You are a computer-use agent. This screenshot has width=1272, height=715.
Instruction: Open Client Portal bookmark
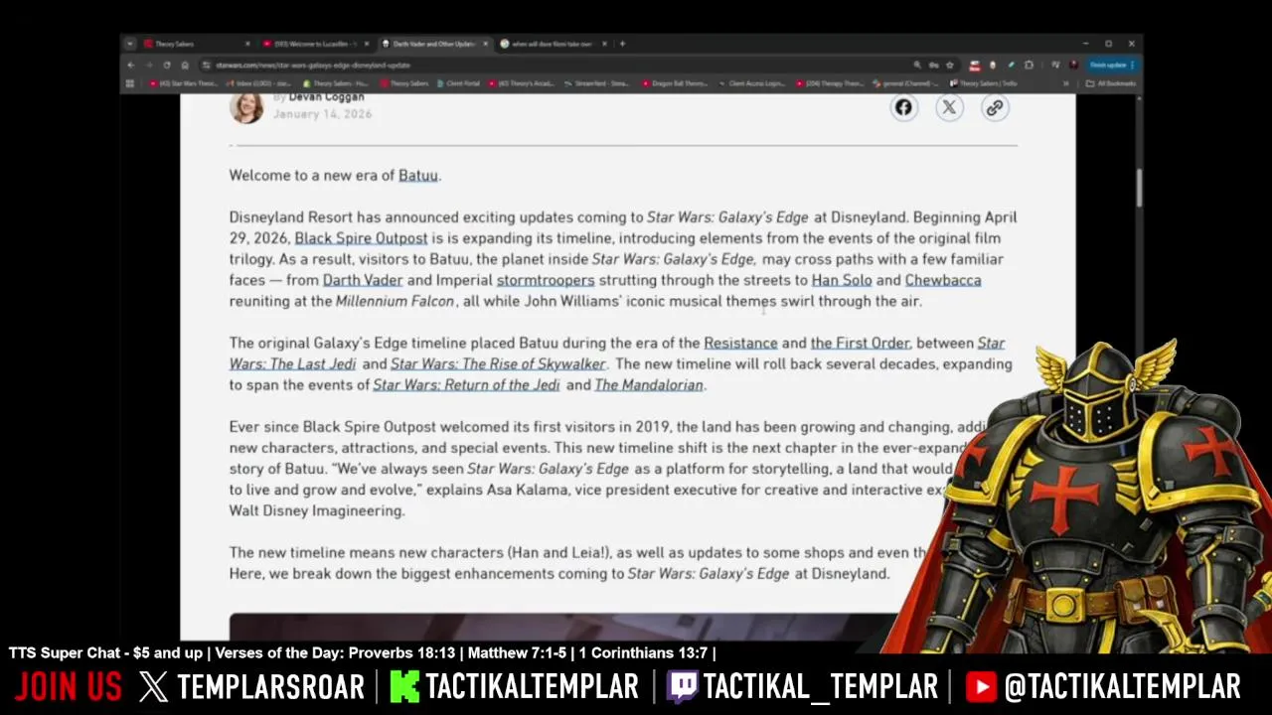[460, 83]
